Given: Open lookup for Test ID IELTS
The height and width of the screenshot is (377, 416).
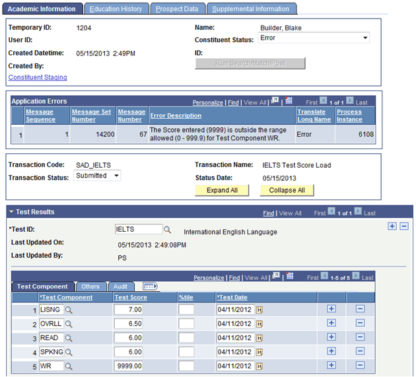Looking at the screenshot, I should tap(167, 230).
